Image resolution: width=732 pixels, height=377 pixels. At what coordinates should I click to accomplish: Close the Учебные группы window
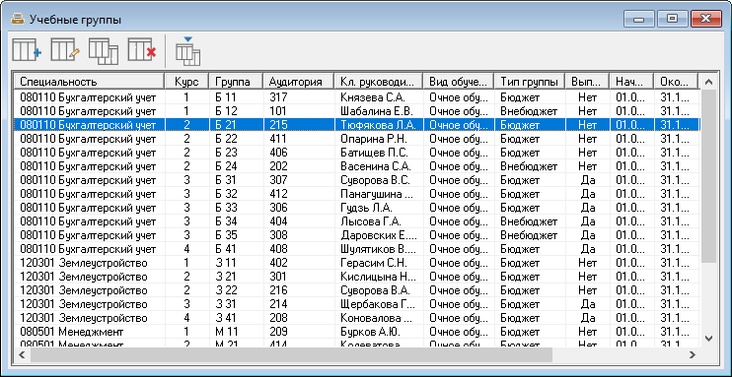pyautogui.click(x=705, y=19)
